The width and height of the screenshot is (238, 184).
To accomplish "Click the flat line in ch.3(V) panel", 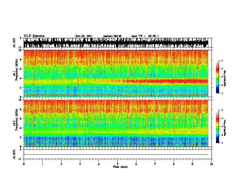I will [116, 155].
